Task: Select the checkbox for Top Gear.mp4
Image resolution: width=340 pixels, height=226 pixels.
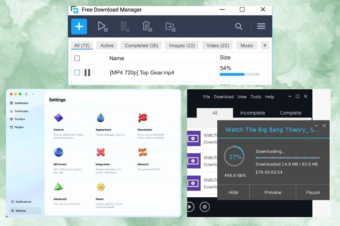Action: click(x=77, y=73)
